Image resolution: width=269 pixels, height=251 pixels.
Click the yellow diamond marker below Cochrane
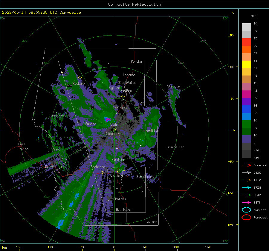102,172
